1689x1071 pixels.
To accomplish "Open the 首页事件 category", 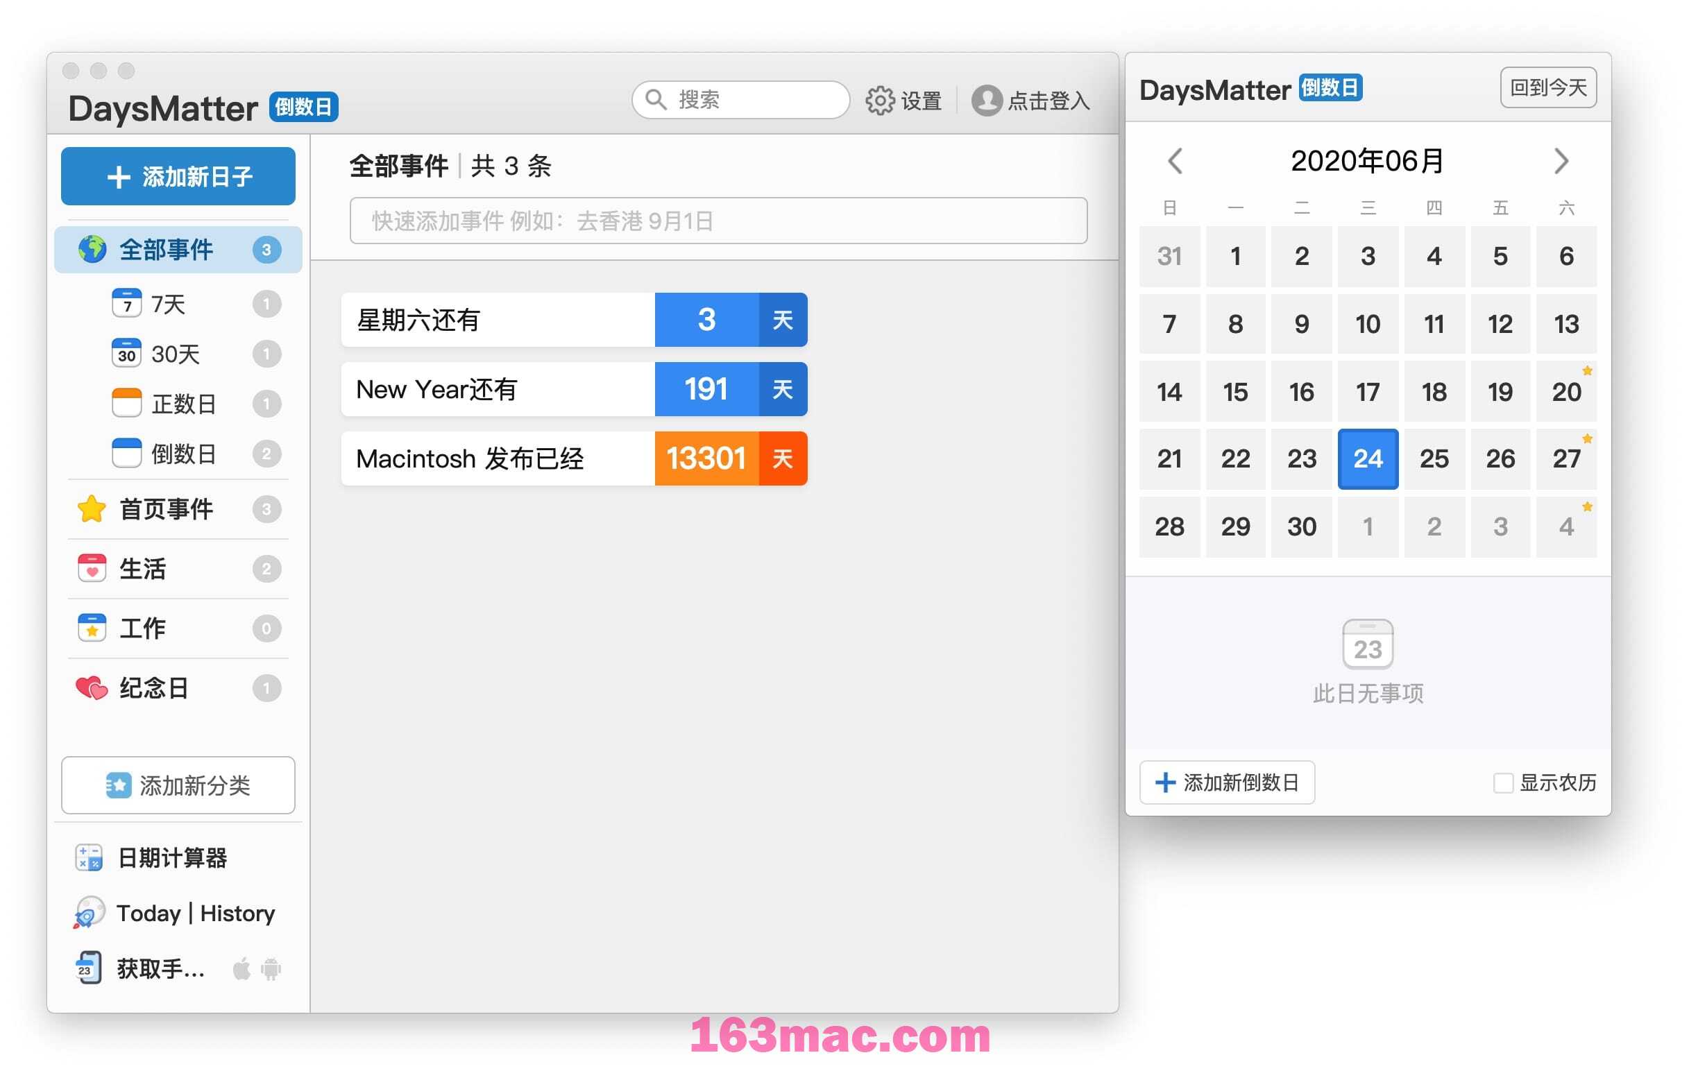I will click(178, 509).
